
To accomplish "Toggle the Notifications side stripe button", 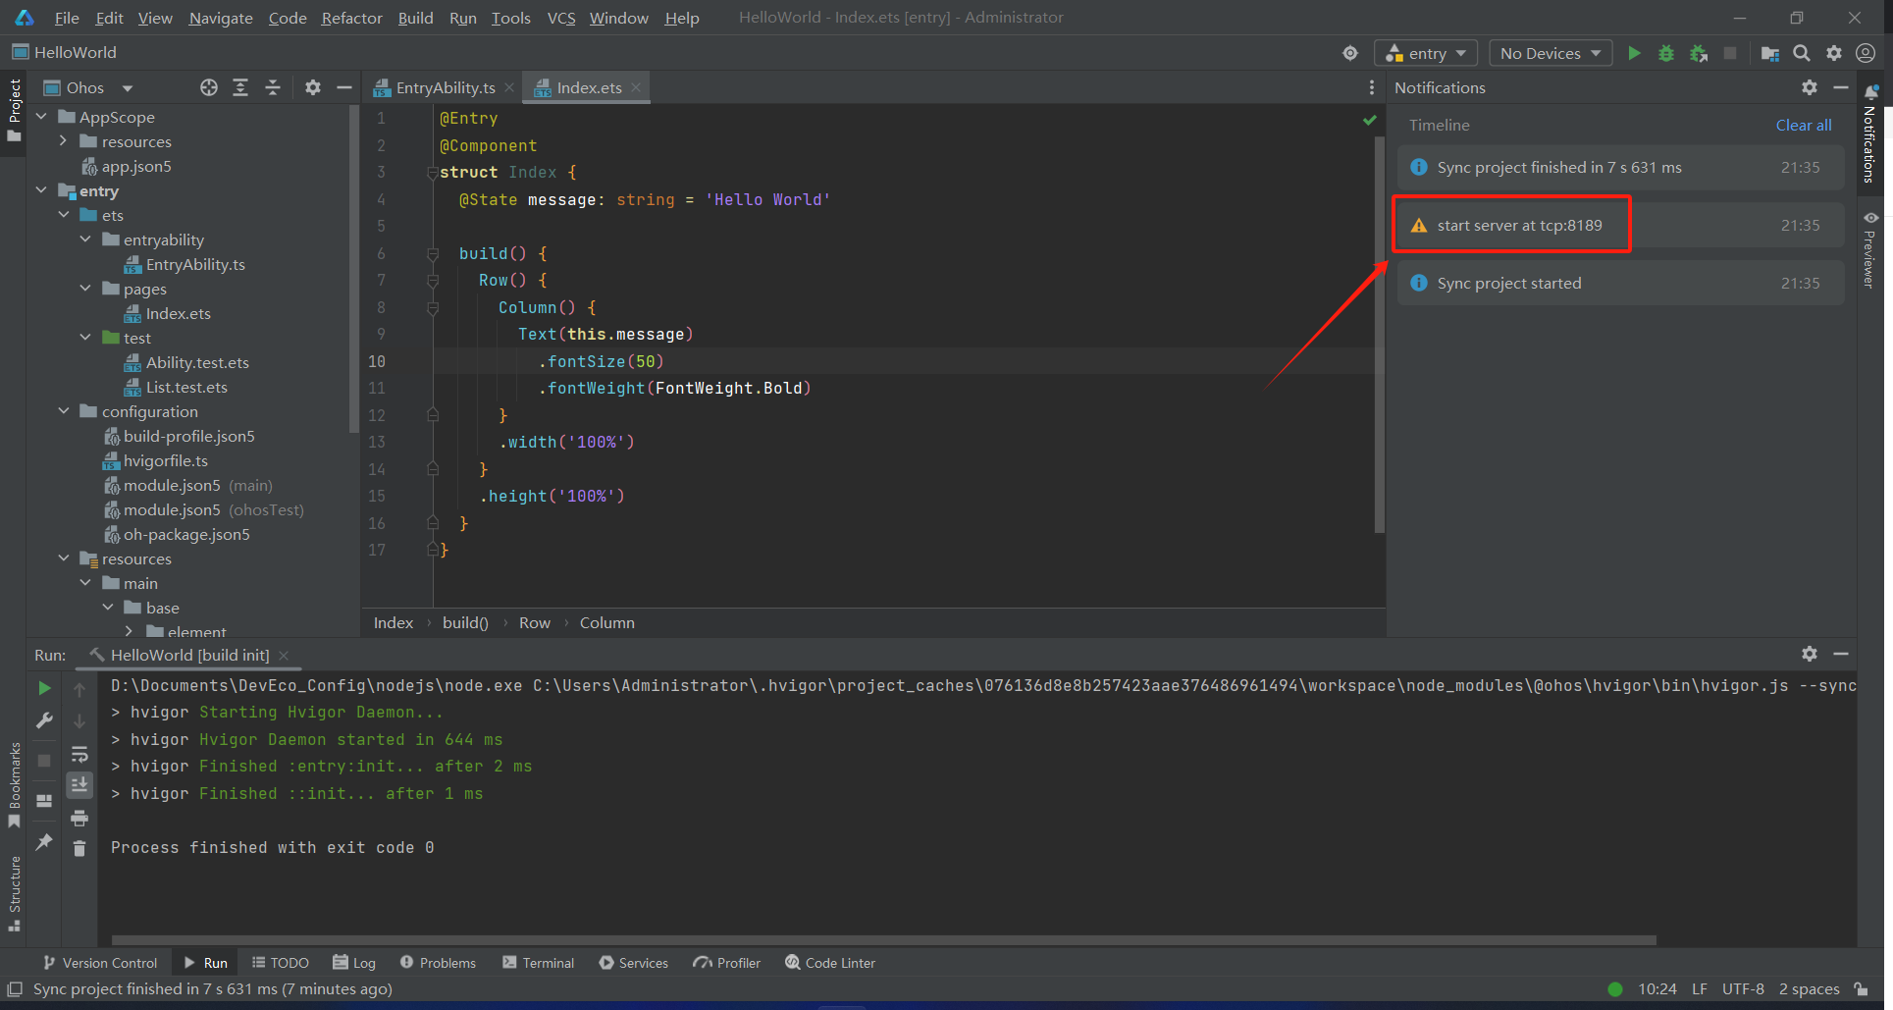I will point(1870,134).
